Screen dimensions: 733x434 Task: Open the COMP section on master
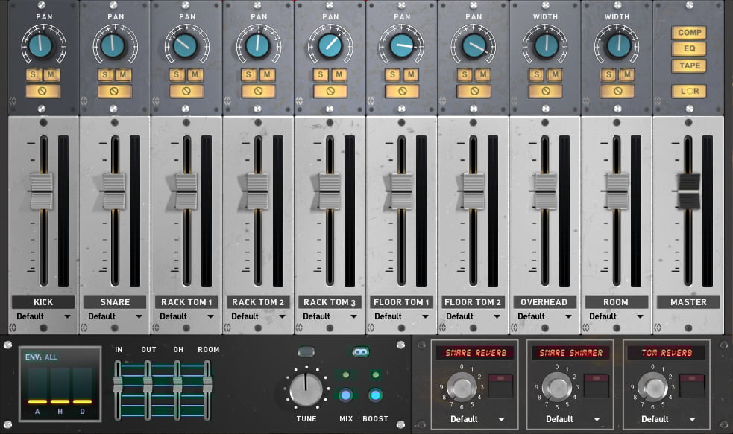tap(688, 33)
